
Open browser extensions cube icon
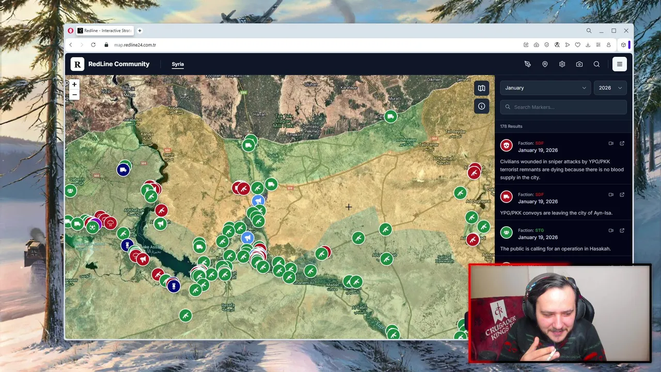(x=623, y=45)
